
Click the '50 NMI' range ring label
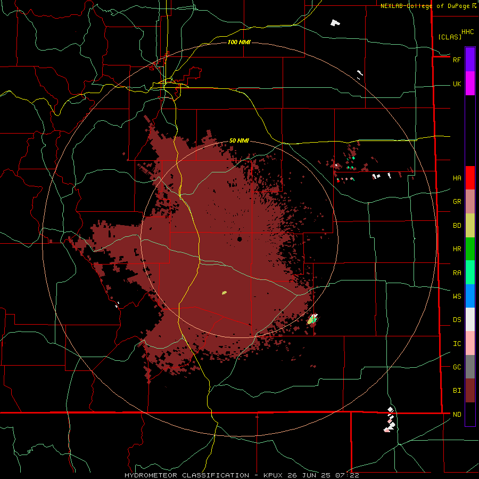click(239, 141)
